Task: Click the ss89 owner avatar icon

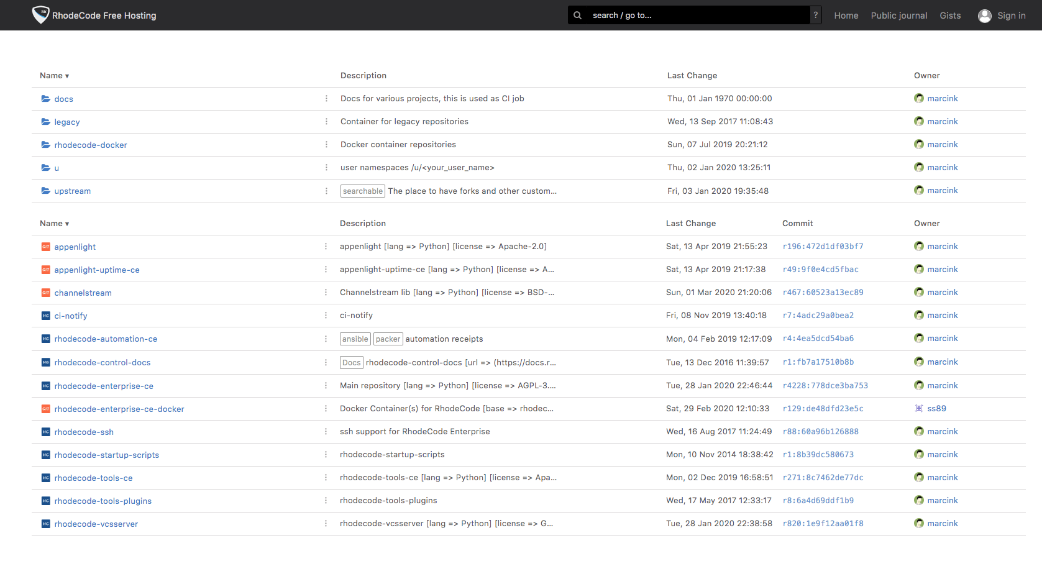Action: 919,409
